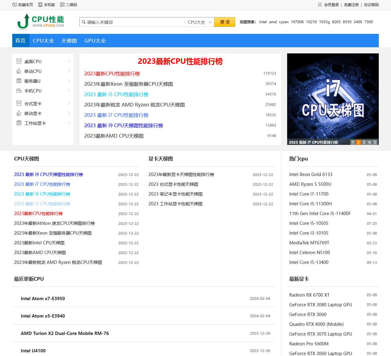Select the 桌面CPU sidebar category icon
The width and height of the screenshot is (391, 356).
click(19, 61)
